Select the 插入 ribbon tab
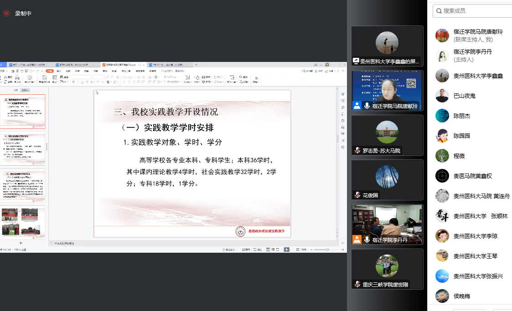This screenshot has height=311, width=512. (x=59, y=71)
